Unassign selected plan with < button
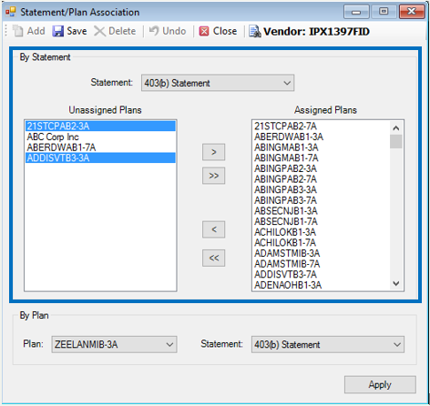The width and height of the screenshot is (430, 406). point(214,229)
